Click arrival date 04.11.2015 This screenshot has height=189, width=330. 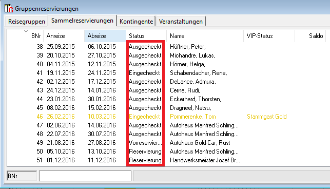tap(61, 64)
